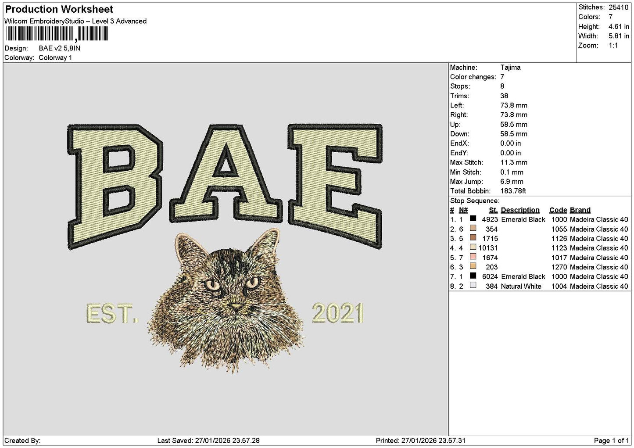The height and width of the screenshot is (448, 634).
Task: Click the Page 1 of 1 indicator
Action: pyautogui.click(x=611, y=441)
